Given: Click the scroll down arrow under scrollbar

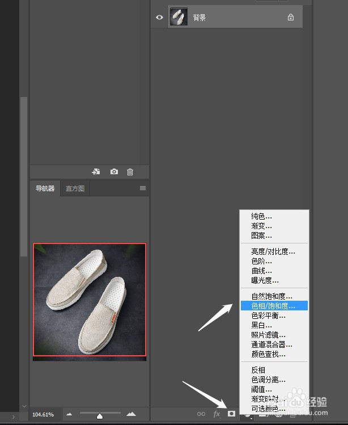Looking at the screenshot, I should tap(24, 406).
